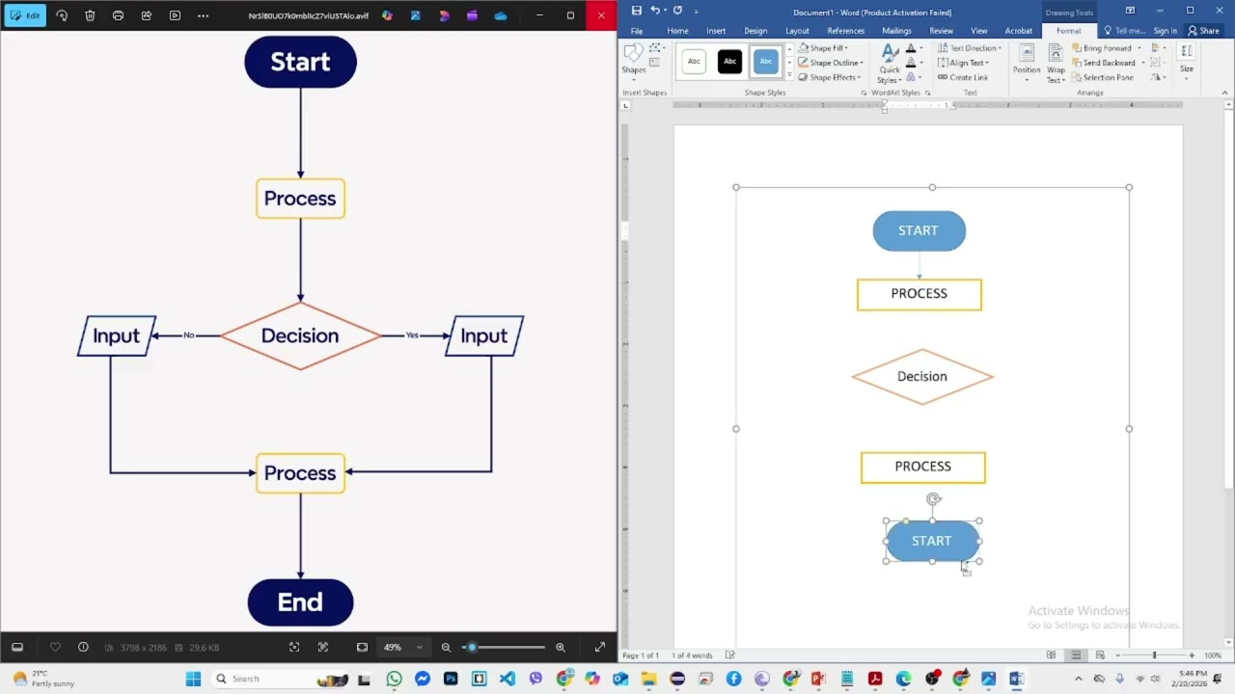Select the Decision diamond shape in Word

tap(922, 376)
